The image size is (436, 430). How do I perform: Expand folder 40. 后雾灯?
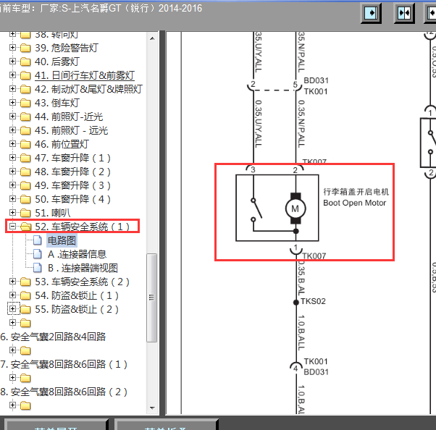coord(12,61)
